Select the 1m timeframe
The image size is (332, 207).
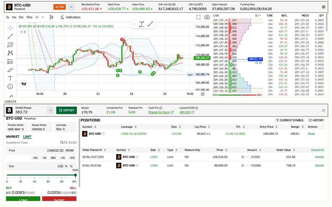[14, 17]
